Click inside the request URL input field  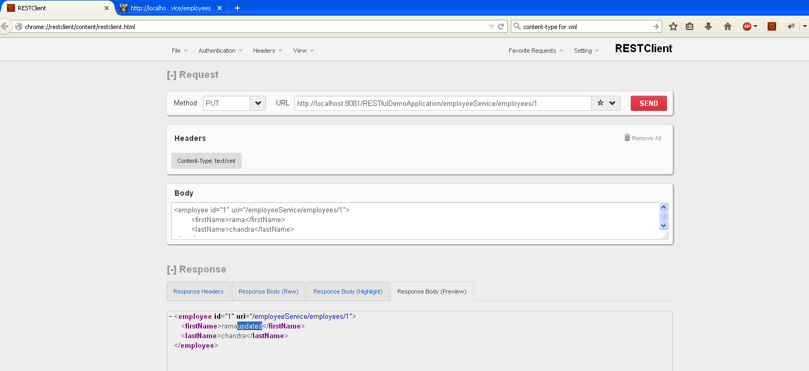tap(441, 103)
